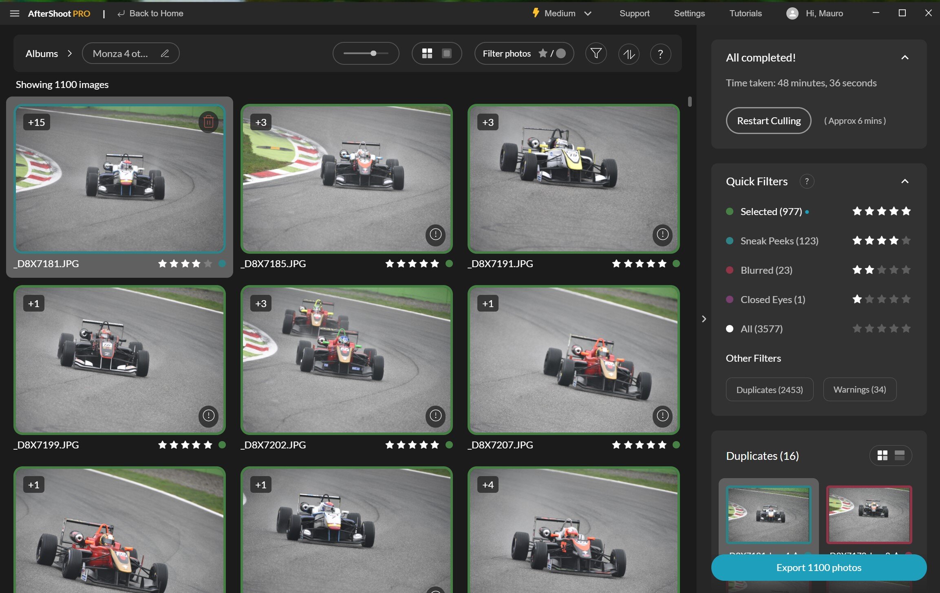Switch to single image view layout
The image size is (940, 593).
pyautogui.click(x=447, y=53)
